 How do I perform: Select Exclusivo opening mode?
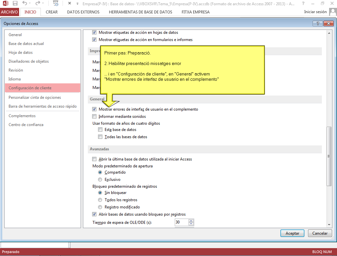[100, 180]
